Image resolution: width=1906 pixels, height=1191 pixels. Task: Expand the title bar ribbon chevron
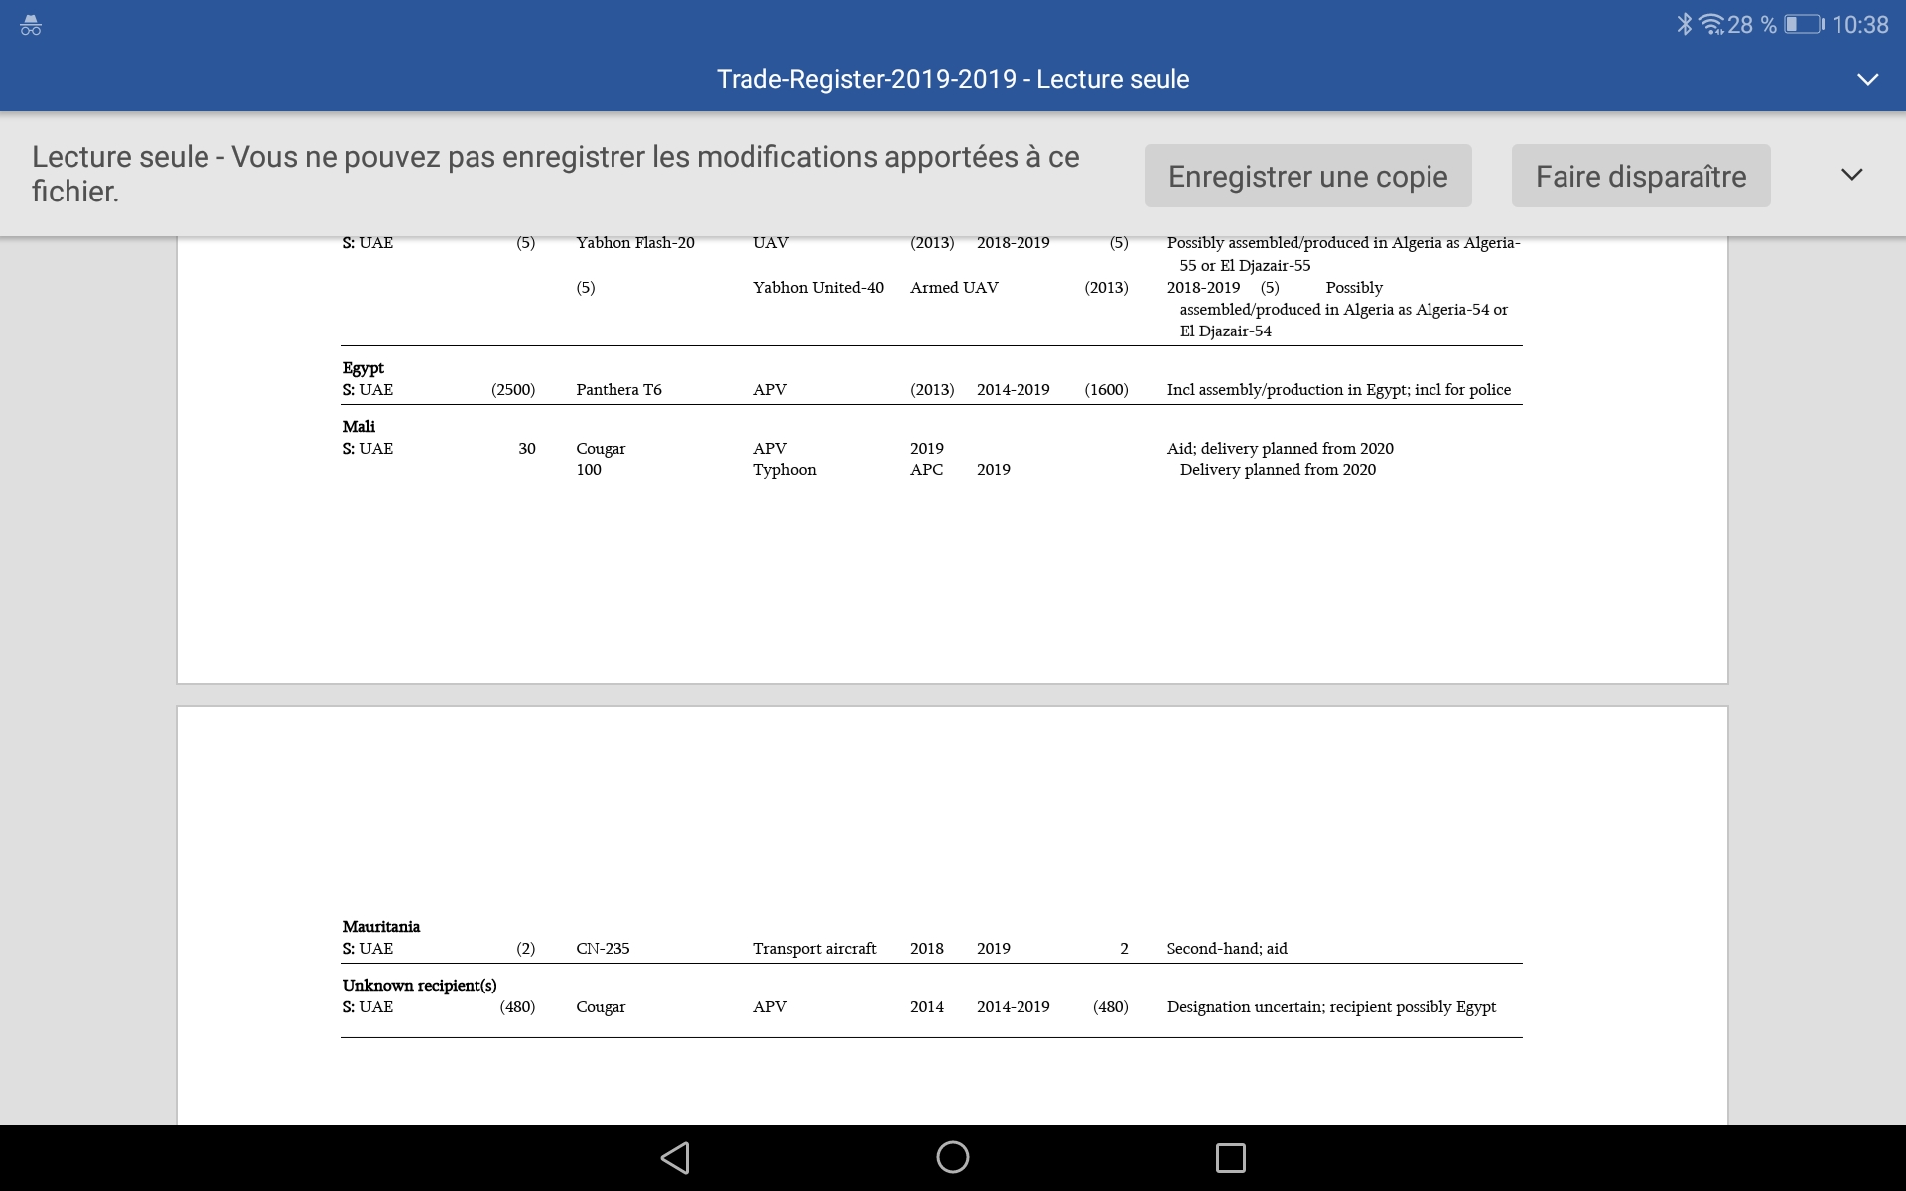(x=1867, y=79)
